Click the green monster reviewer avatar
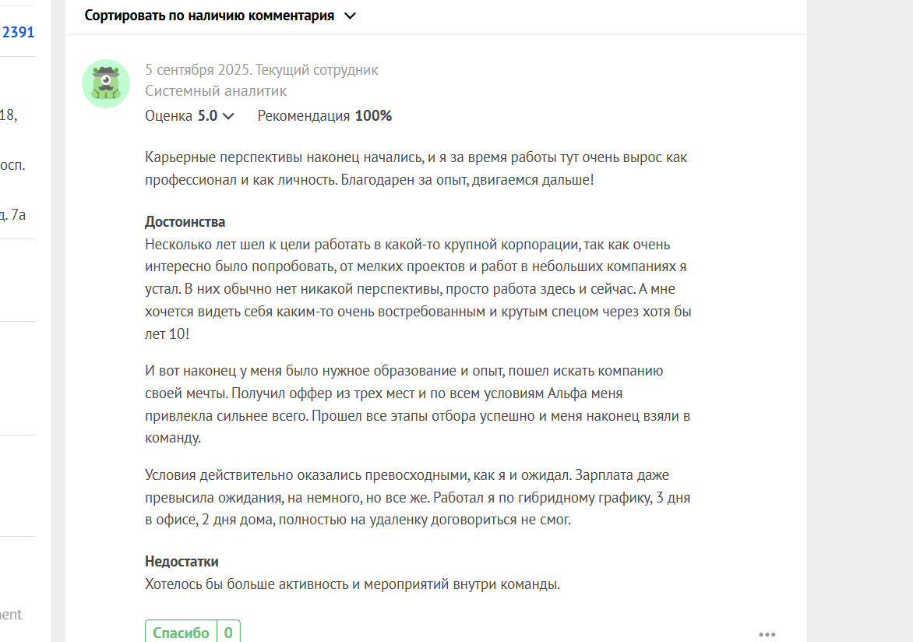The image size is (913, 642). (106, 83)
